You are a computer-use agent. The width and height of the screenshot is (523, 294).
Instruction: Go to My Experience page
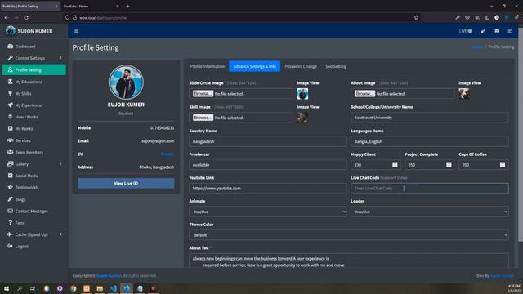click(x=34, y=105)
